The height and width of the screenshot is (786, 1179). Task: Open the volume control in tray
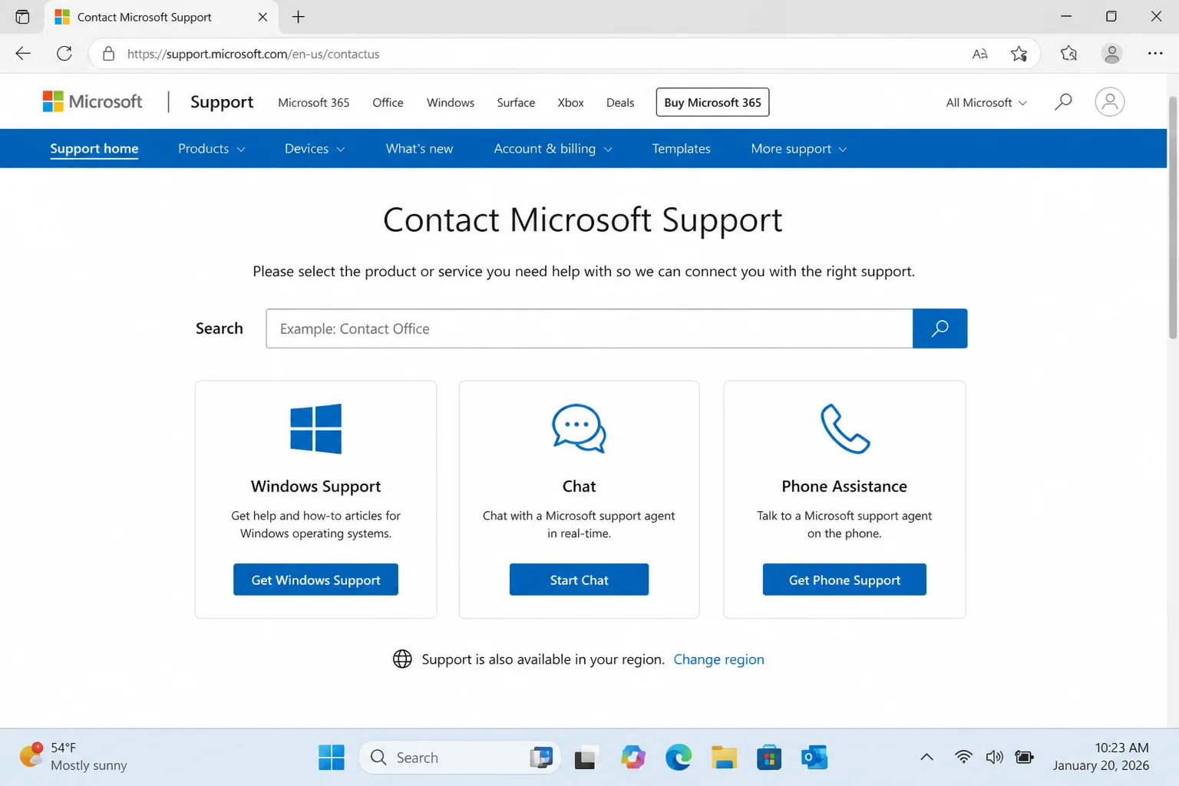pyautogui.click(x=994, y=758)
